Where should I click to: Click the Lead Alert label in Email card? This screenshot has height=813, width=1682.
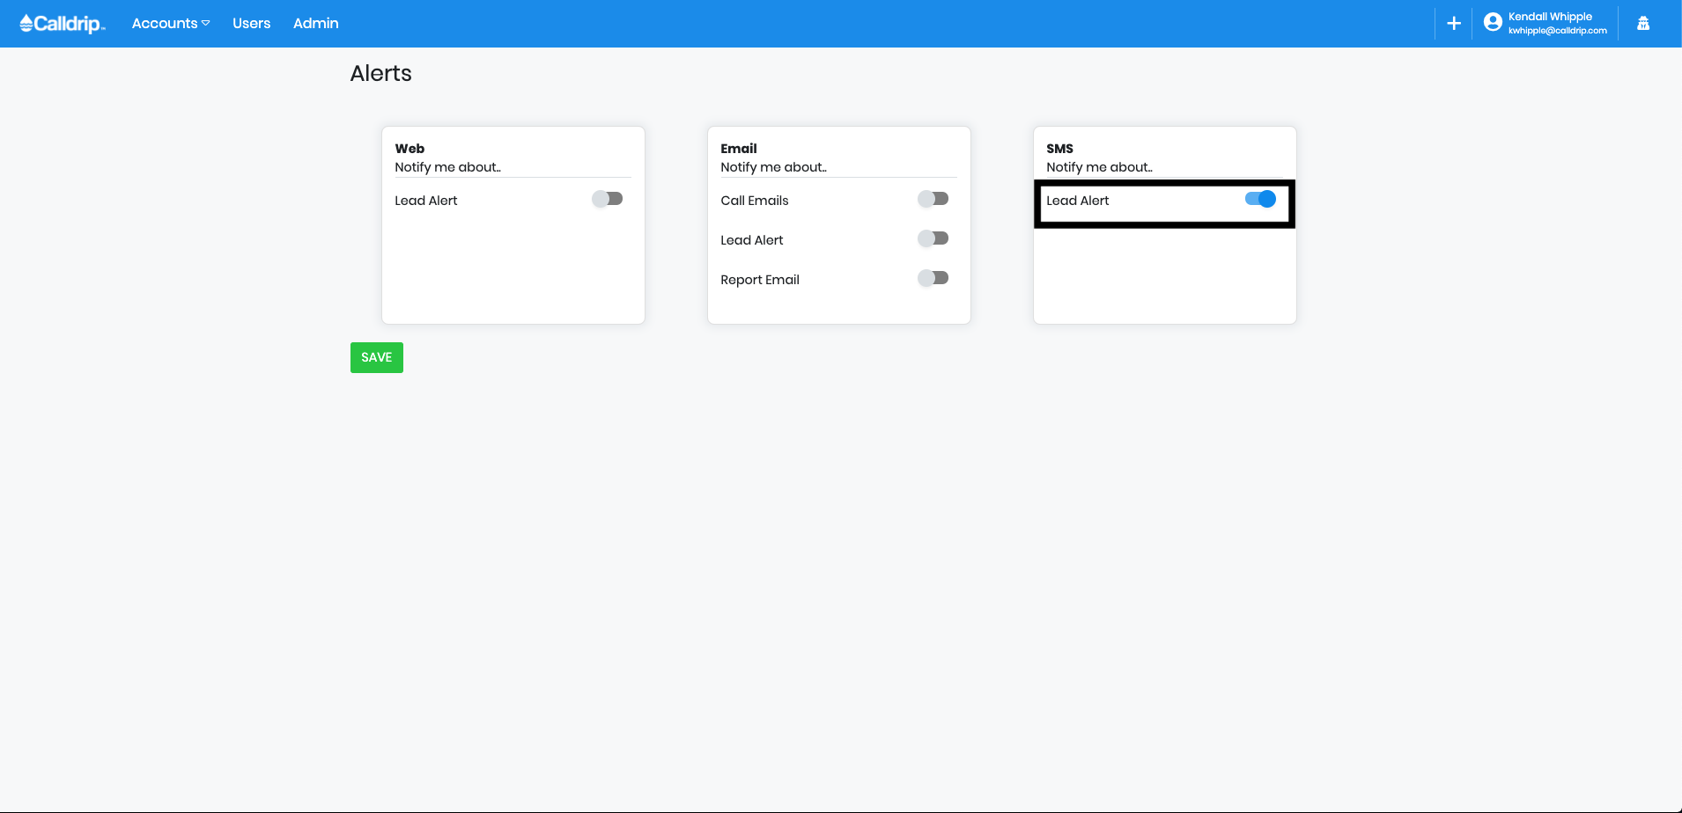pos(752,240)
